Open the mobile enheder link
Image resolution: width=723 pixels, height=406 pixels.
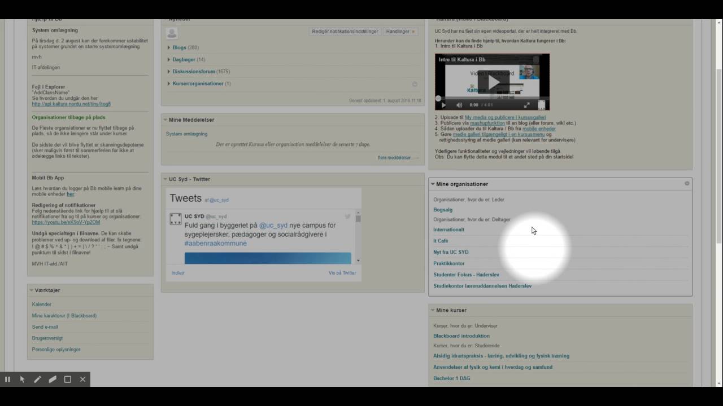(x=539, y=129)
